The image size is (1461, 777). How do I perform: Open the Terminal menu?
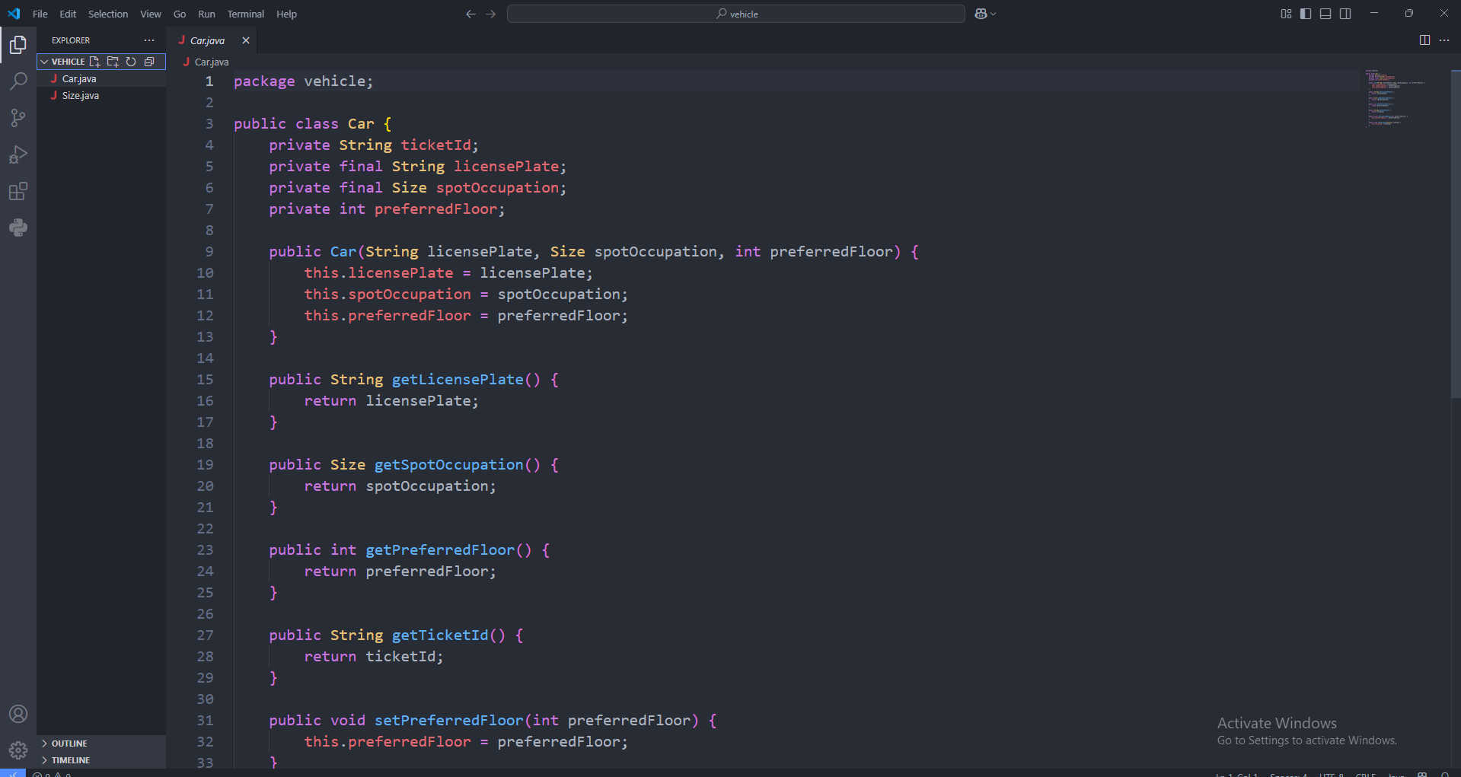click(246, 14)
